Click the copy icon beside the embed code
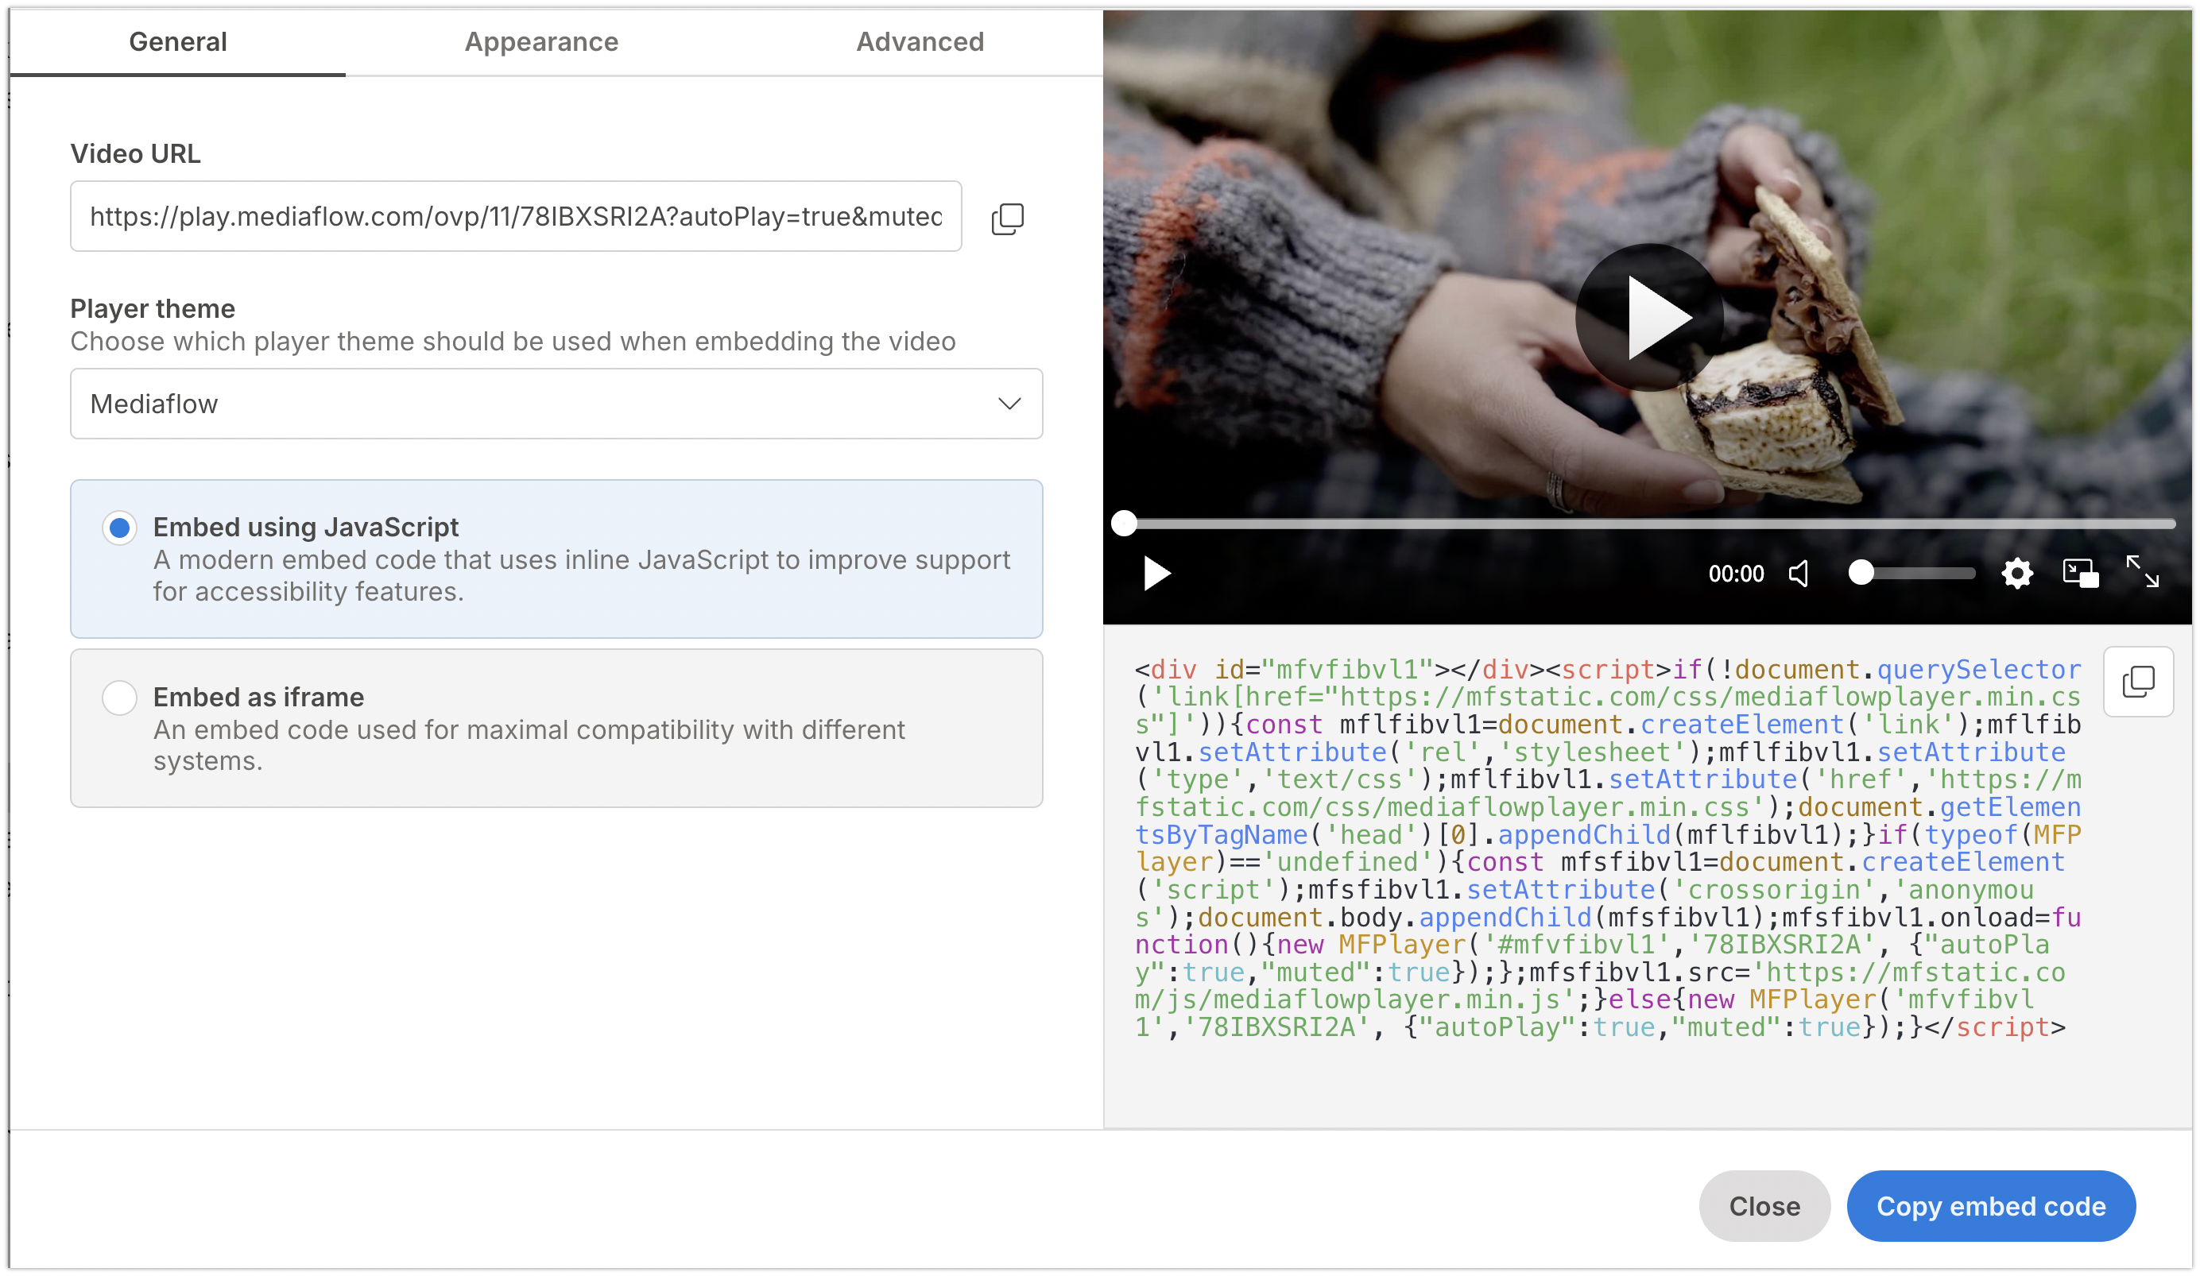 point(2137,682)
